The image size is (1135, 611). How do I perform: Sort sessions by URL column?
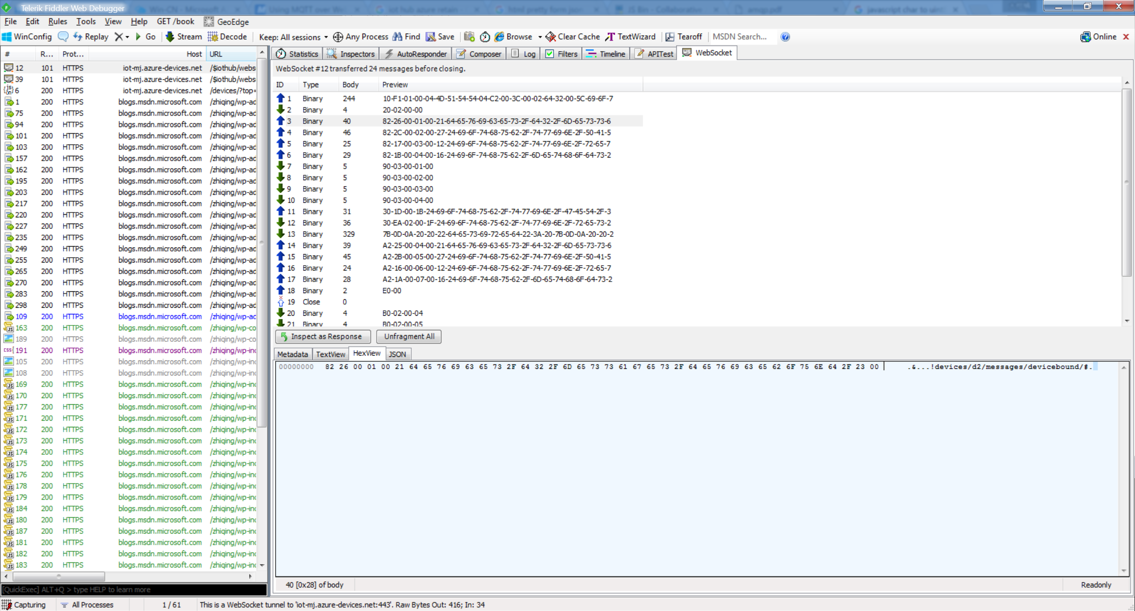click(231, 54)
